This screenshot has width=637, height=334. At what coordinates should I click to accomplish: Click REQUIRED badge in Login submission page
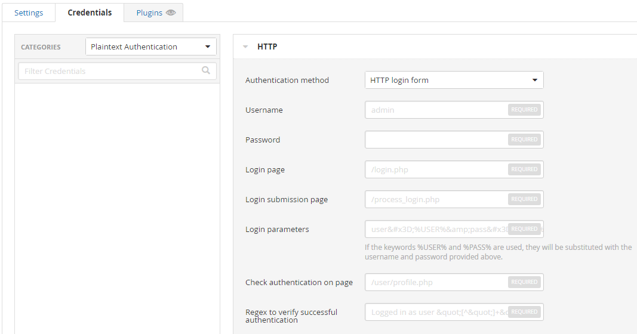point(524,199)
